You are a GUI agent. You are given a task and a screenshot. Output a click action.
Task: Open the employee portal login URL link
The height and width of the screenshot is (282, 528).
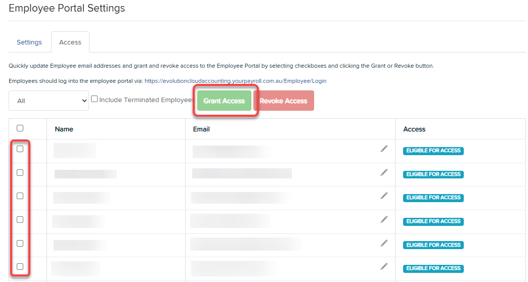(x=235, y=81)
